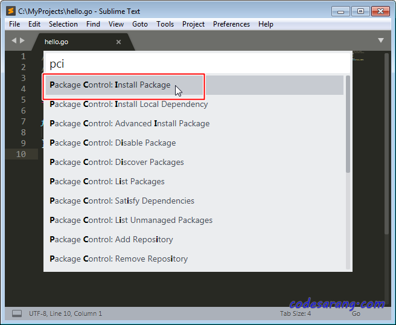Image resolution: width=396 pixels, height=325 pixels.
Task: Open the Tools menu
Action: point(165,24)
